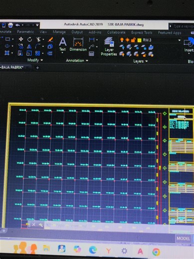The image size is (194, 259).
Task: Open the Undo history dropdown arrow
Action: (22, 25)
